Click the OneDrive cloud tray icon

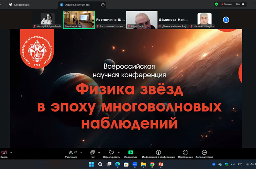pyautogui.click(x=220, y=164)
